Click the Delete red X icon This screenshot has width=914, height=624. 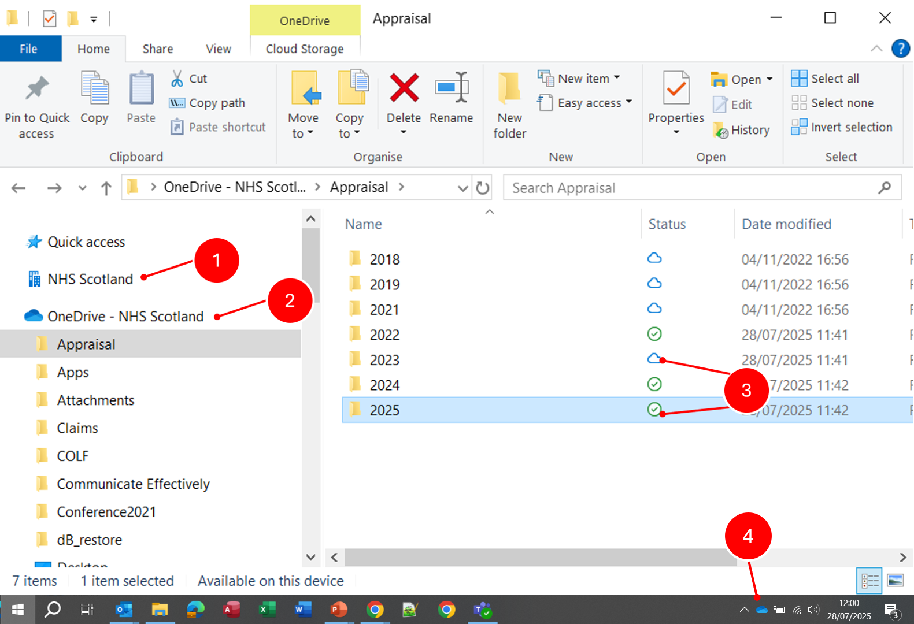pyautogui.click(x=404, y=89)
